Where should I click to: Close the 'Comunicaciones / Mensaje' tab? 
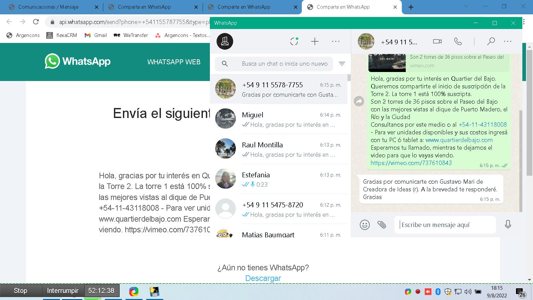97,7
